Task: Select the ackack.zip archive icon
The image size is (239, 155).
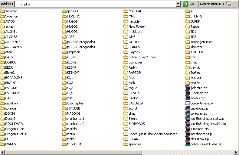Action: (x=188, y=98)
